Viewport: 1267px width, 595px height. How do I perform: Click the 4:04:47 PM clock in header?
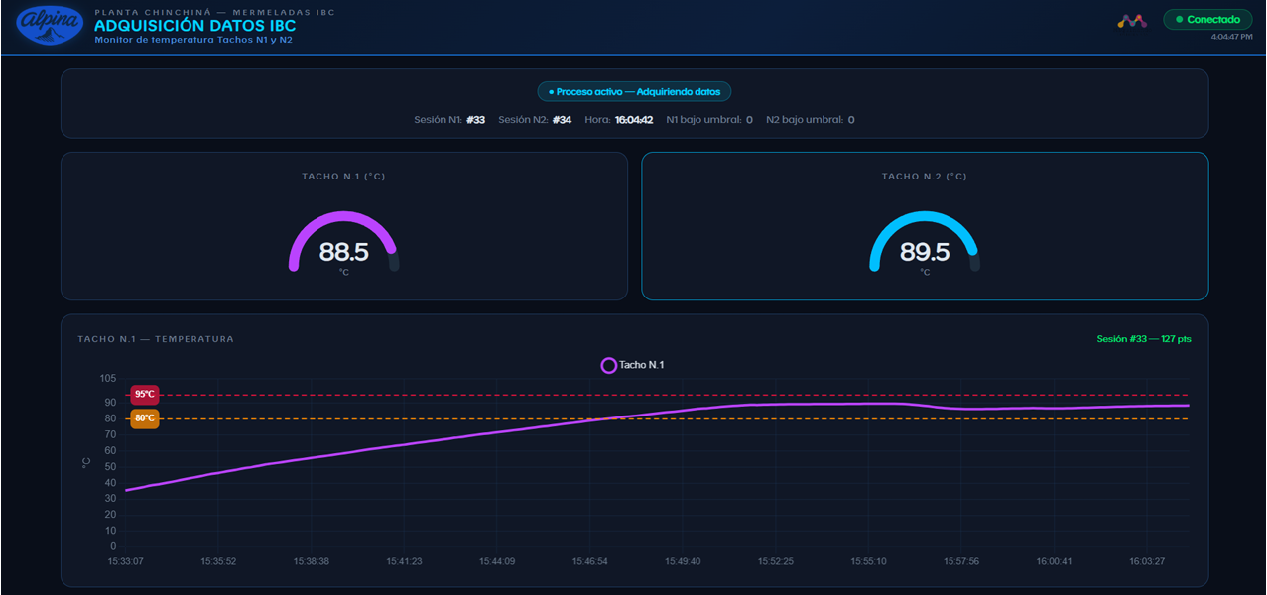click(1231, 36)
